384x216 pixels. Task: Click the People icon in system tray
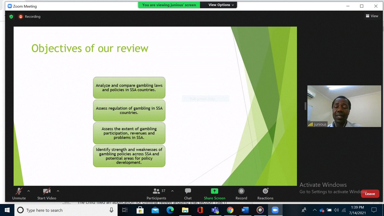click(x=304, y=210)
